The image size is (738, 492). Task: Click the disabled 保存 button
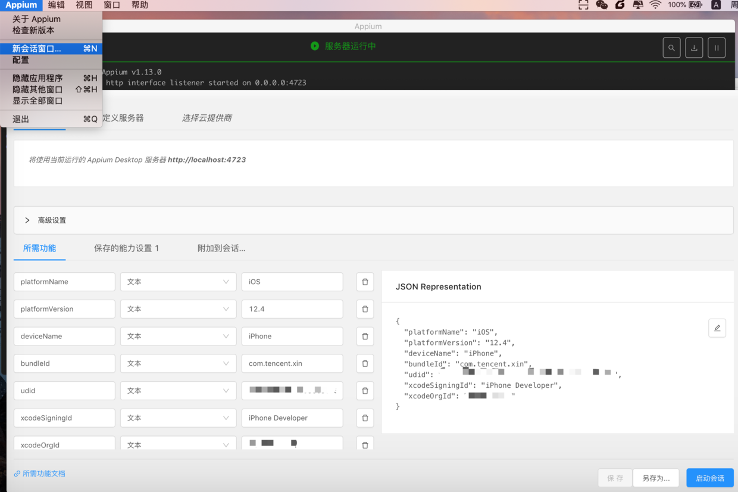tap(615, 478)
